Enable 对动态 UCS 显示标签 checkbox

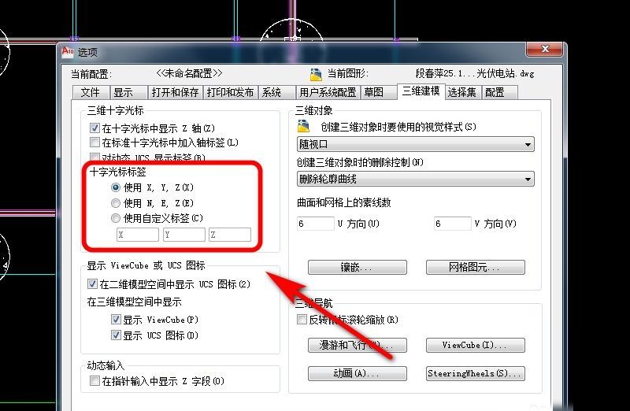pyautogui.click(x=94, y=157)
